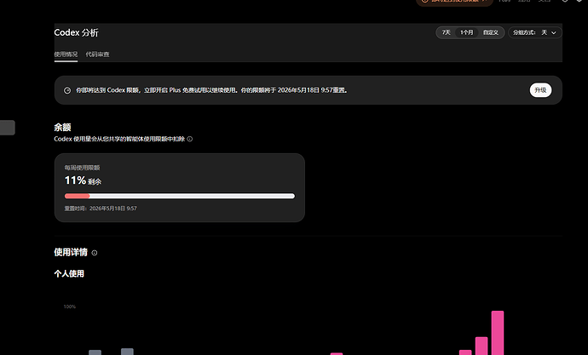Click the 100% chart axis label
This screenshot has width=588, height=355.
point(69,306)
